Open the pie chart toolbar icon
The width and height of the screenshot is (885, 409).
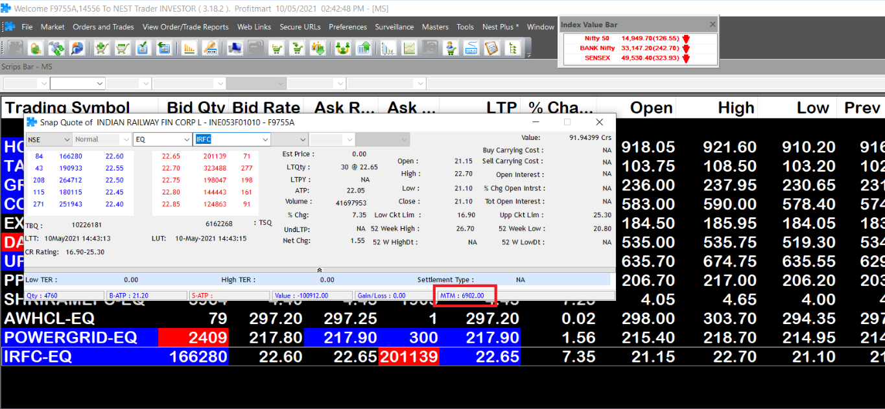78,48
